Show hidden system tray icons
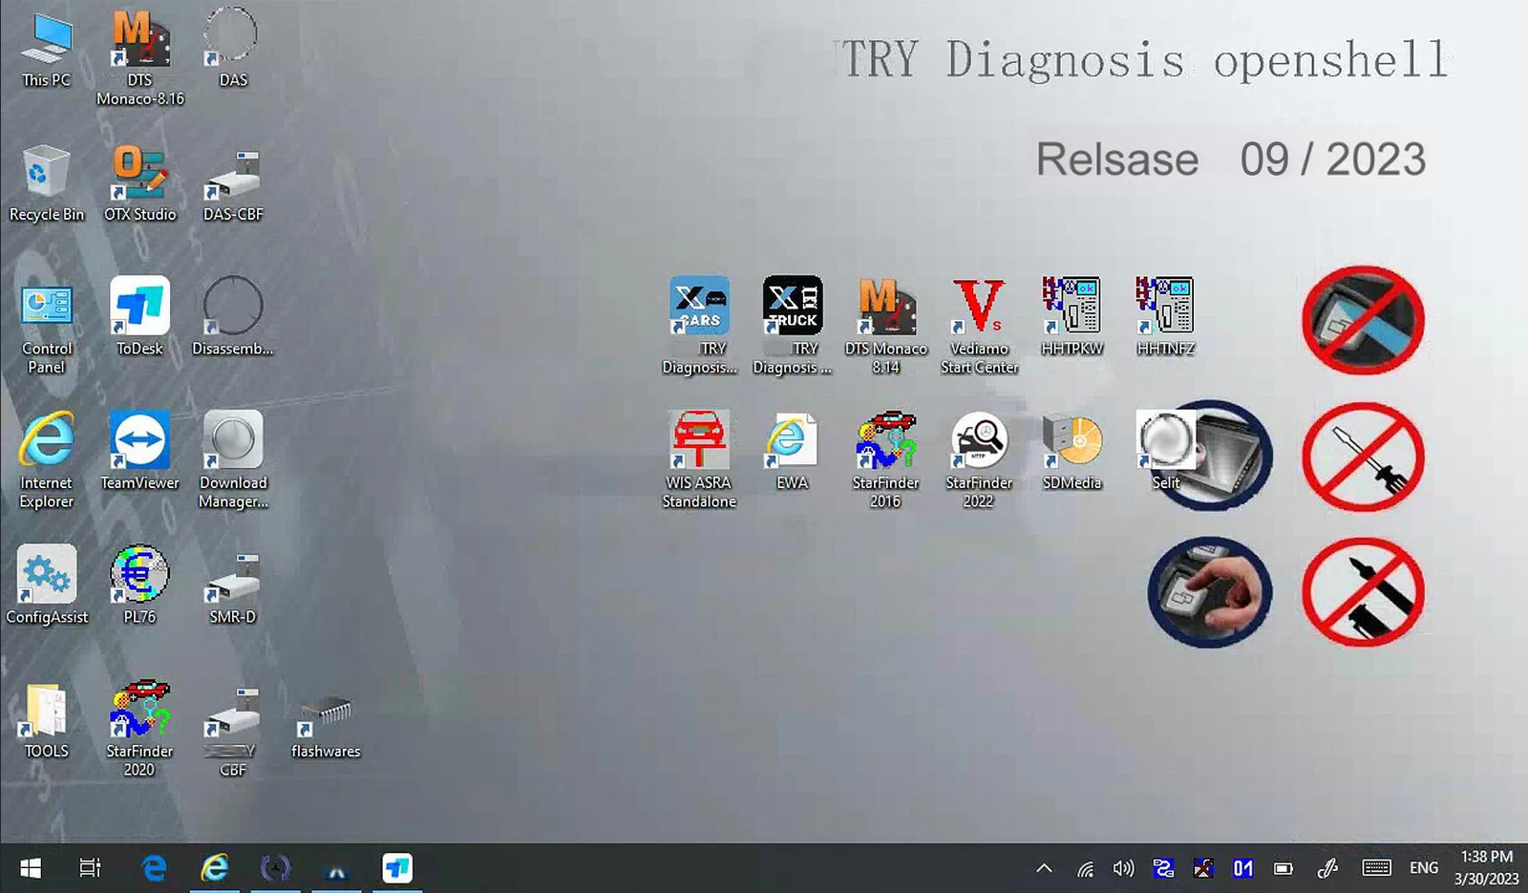1528x893 pixels. 1044,868
